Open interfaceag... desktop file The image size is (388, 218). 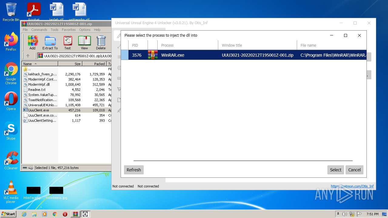point(33,193)
